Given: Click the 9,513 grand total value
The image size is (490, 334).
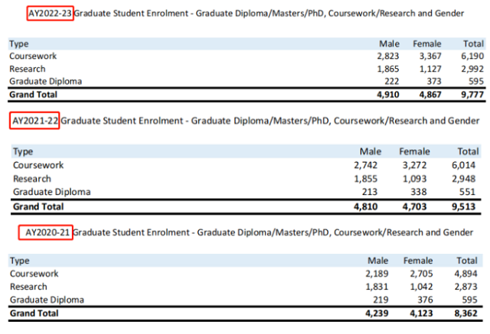Looking at the screenshot, I should tap(463, 206).
